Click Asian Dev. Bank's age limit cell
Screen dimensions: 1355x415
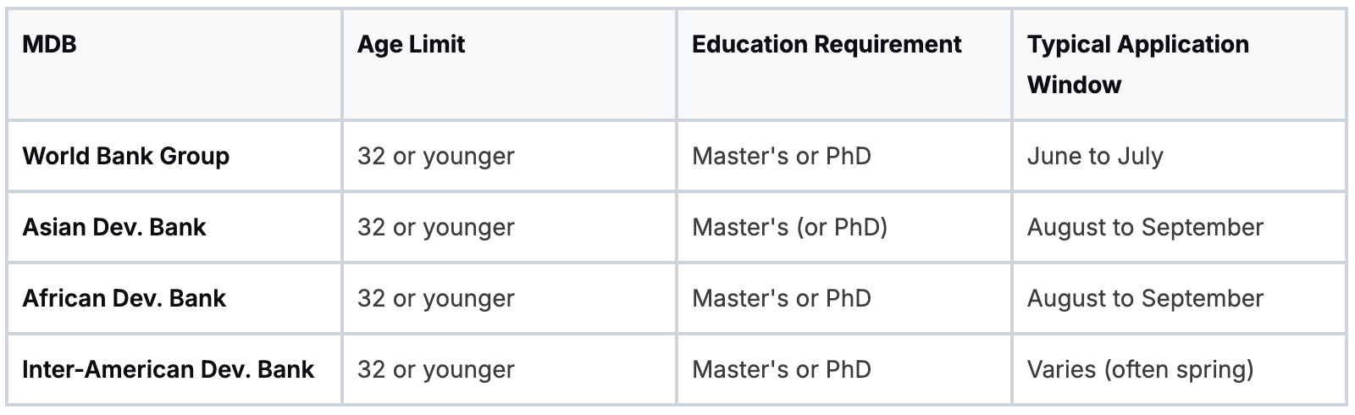[x=509, y=227]
